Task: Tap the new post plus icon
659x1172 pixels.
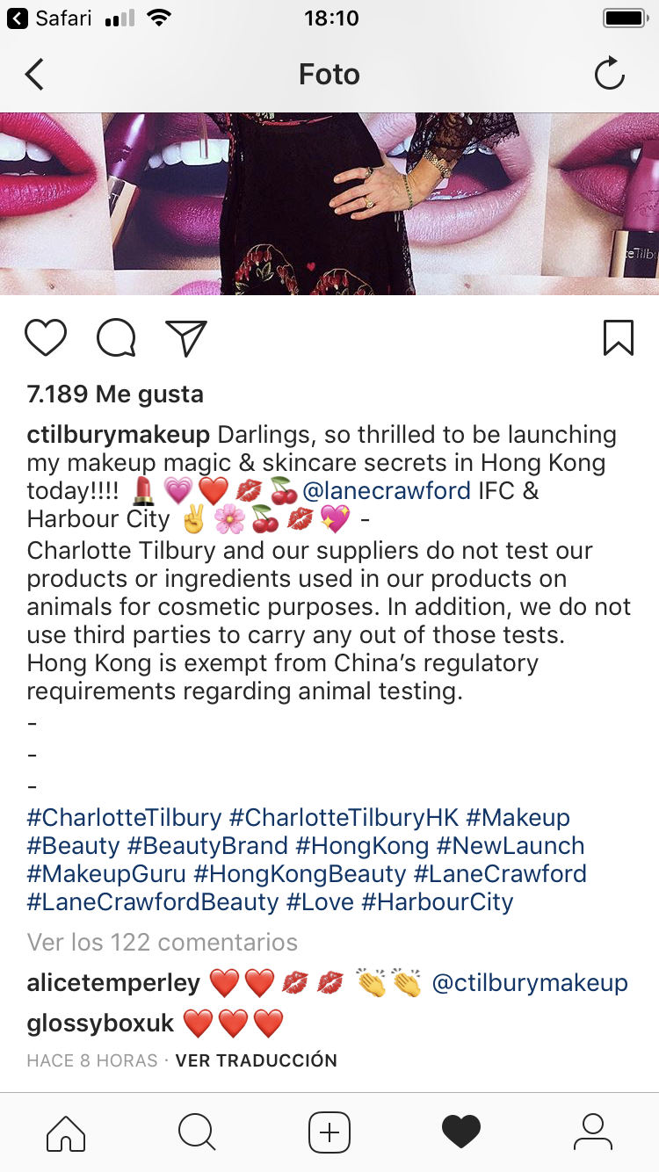Action: pyautogui.click(x=329, y=1132)
